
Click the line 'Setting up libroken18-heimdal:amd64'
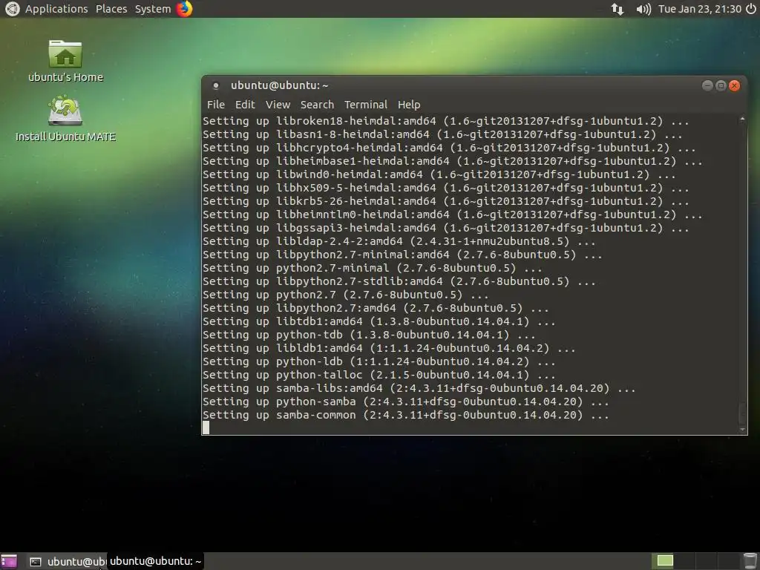446,121
